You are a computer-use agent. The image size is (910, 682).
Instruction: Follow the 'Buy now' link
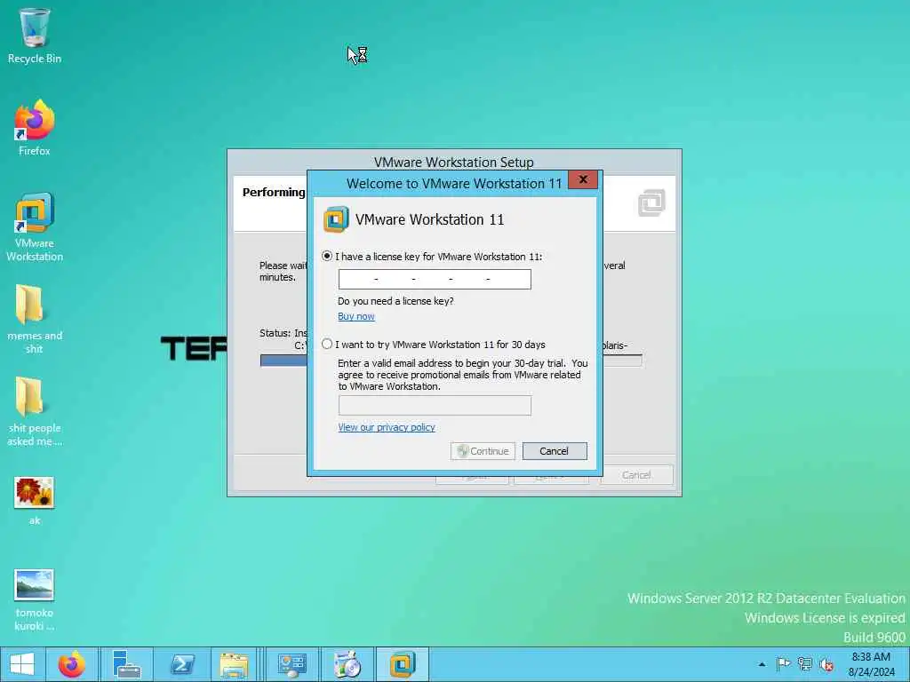(356, 316)
